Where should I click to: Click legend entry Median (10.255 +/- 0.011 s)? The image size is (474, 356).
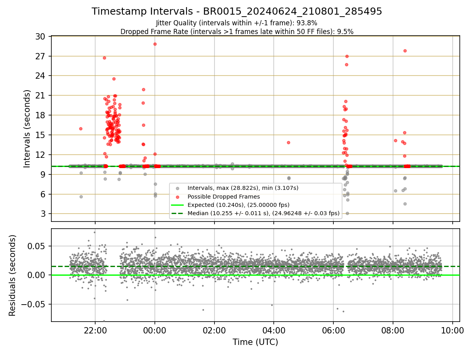click(x=263, y=213)
